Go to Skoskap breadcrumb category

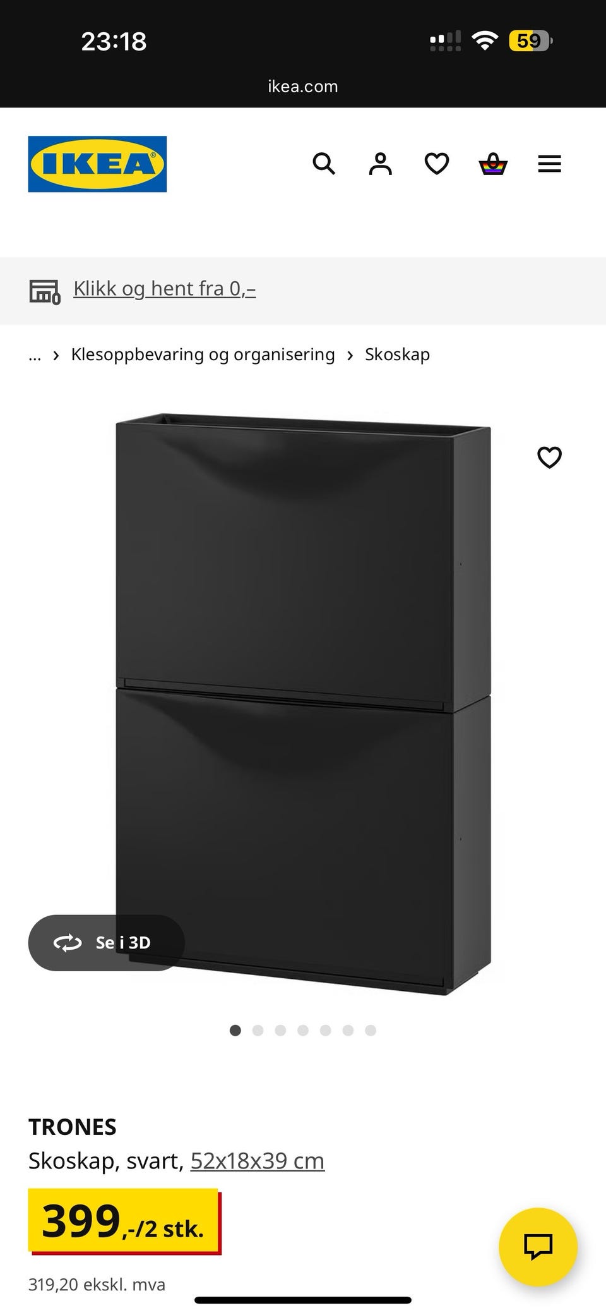click(x=397, y=355)
